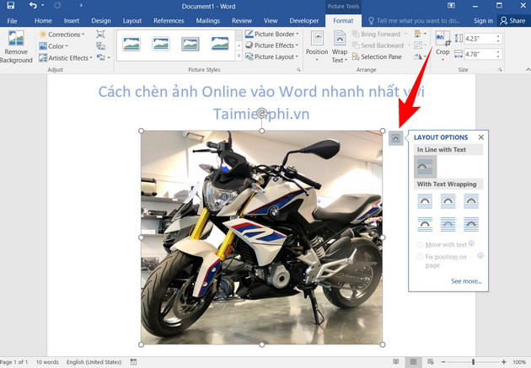Open the Review tab
Viewport: 531px width, 368px height.
[242, 21]
